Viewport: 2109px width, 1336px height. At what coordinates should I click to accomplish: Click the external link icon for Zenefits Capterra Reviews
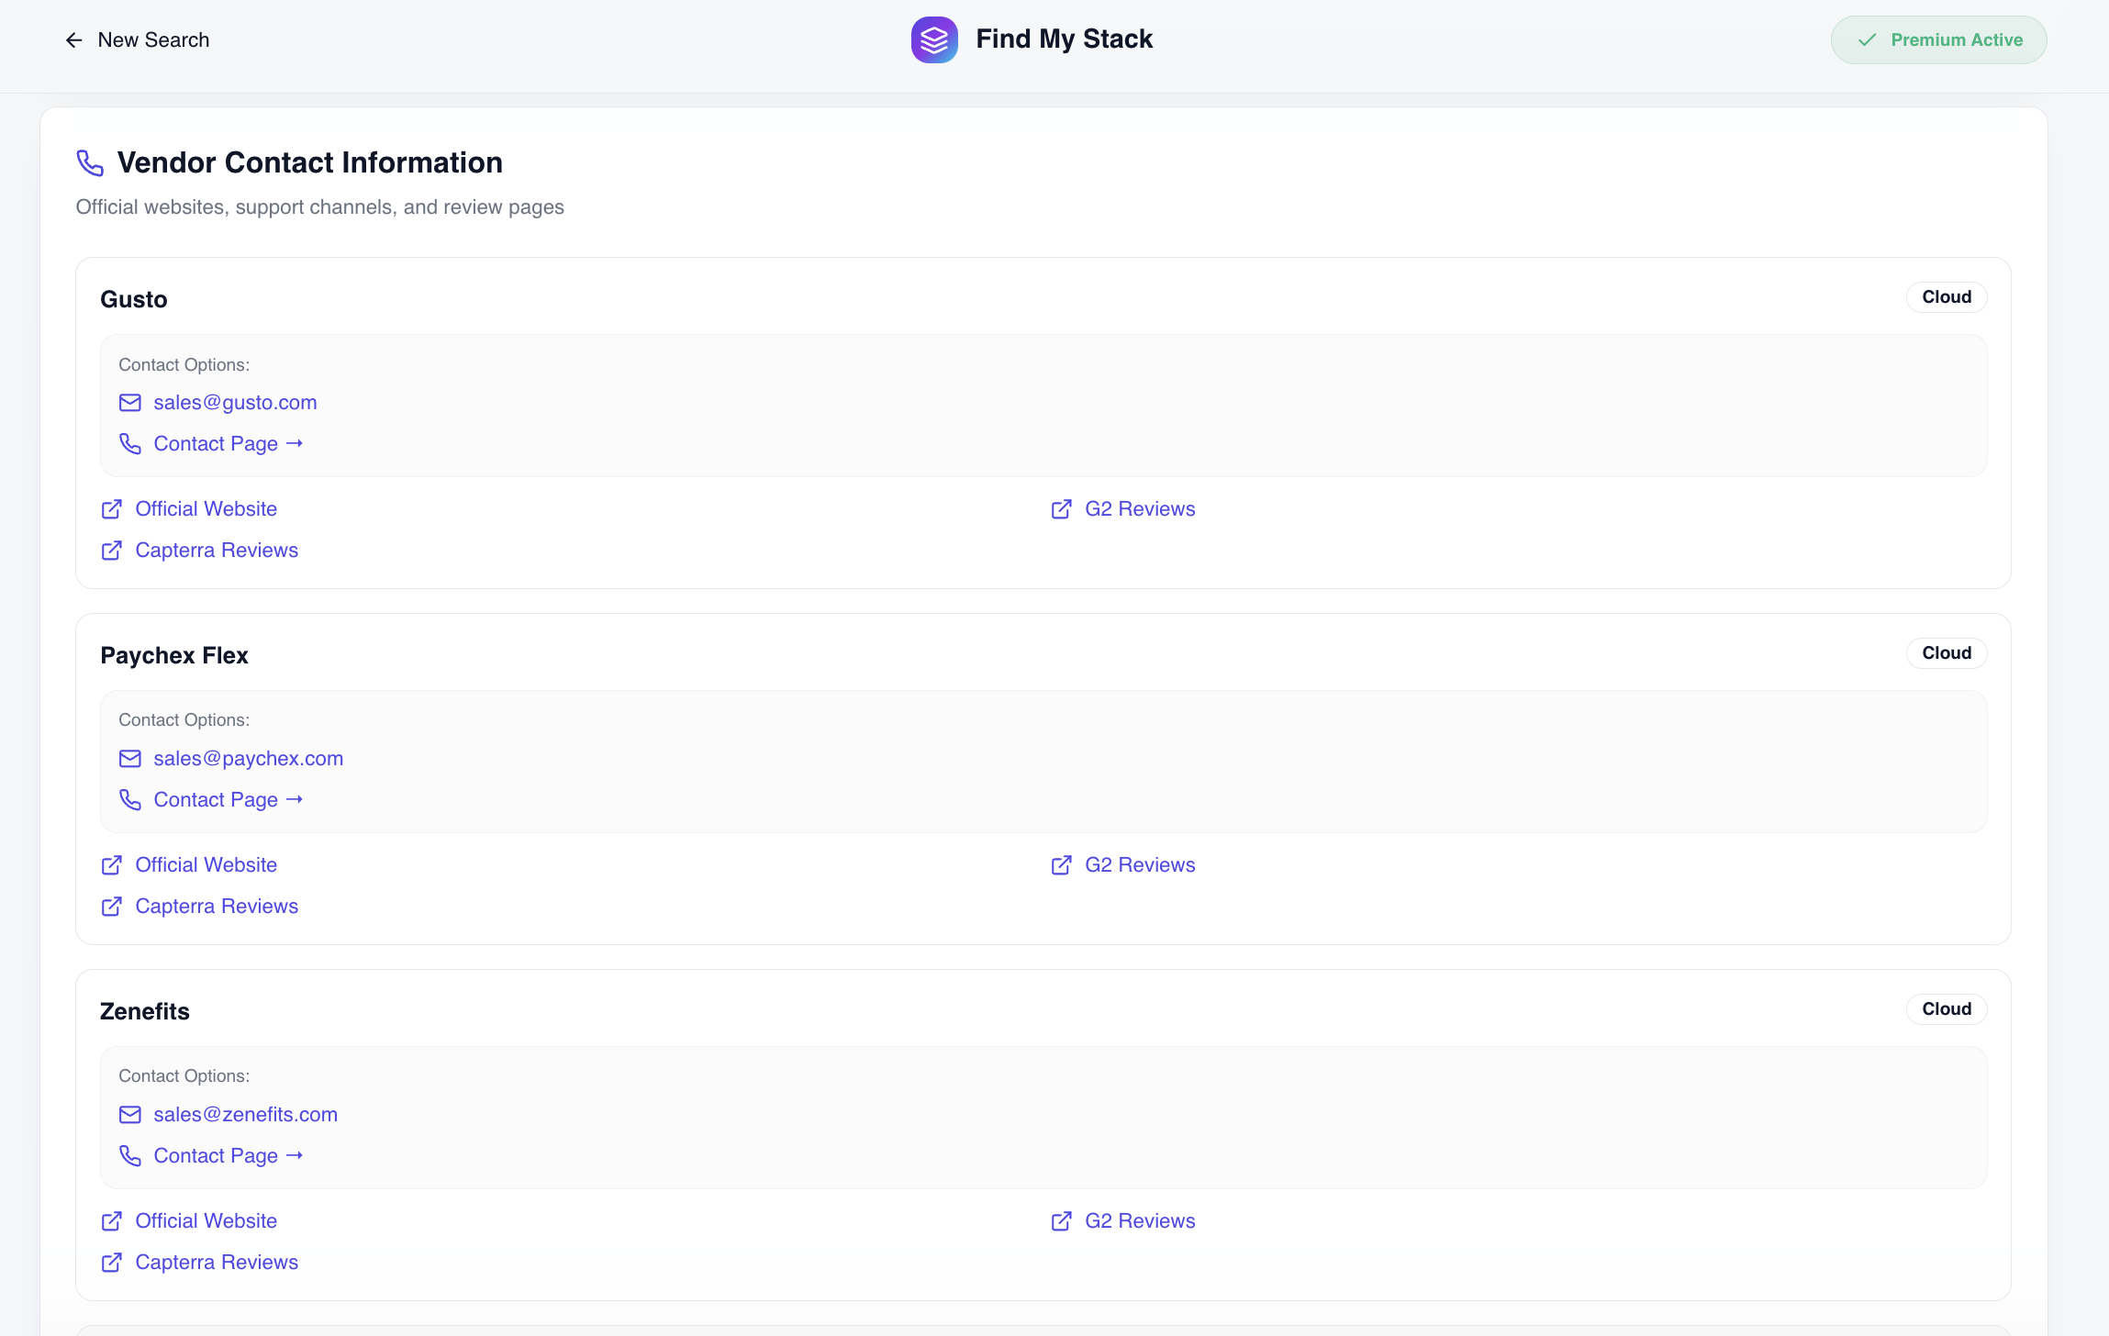point(111,1263)
